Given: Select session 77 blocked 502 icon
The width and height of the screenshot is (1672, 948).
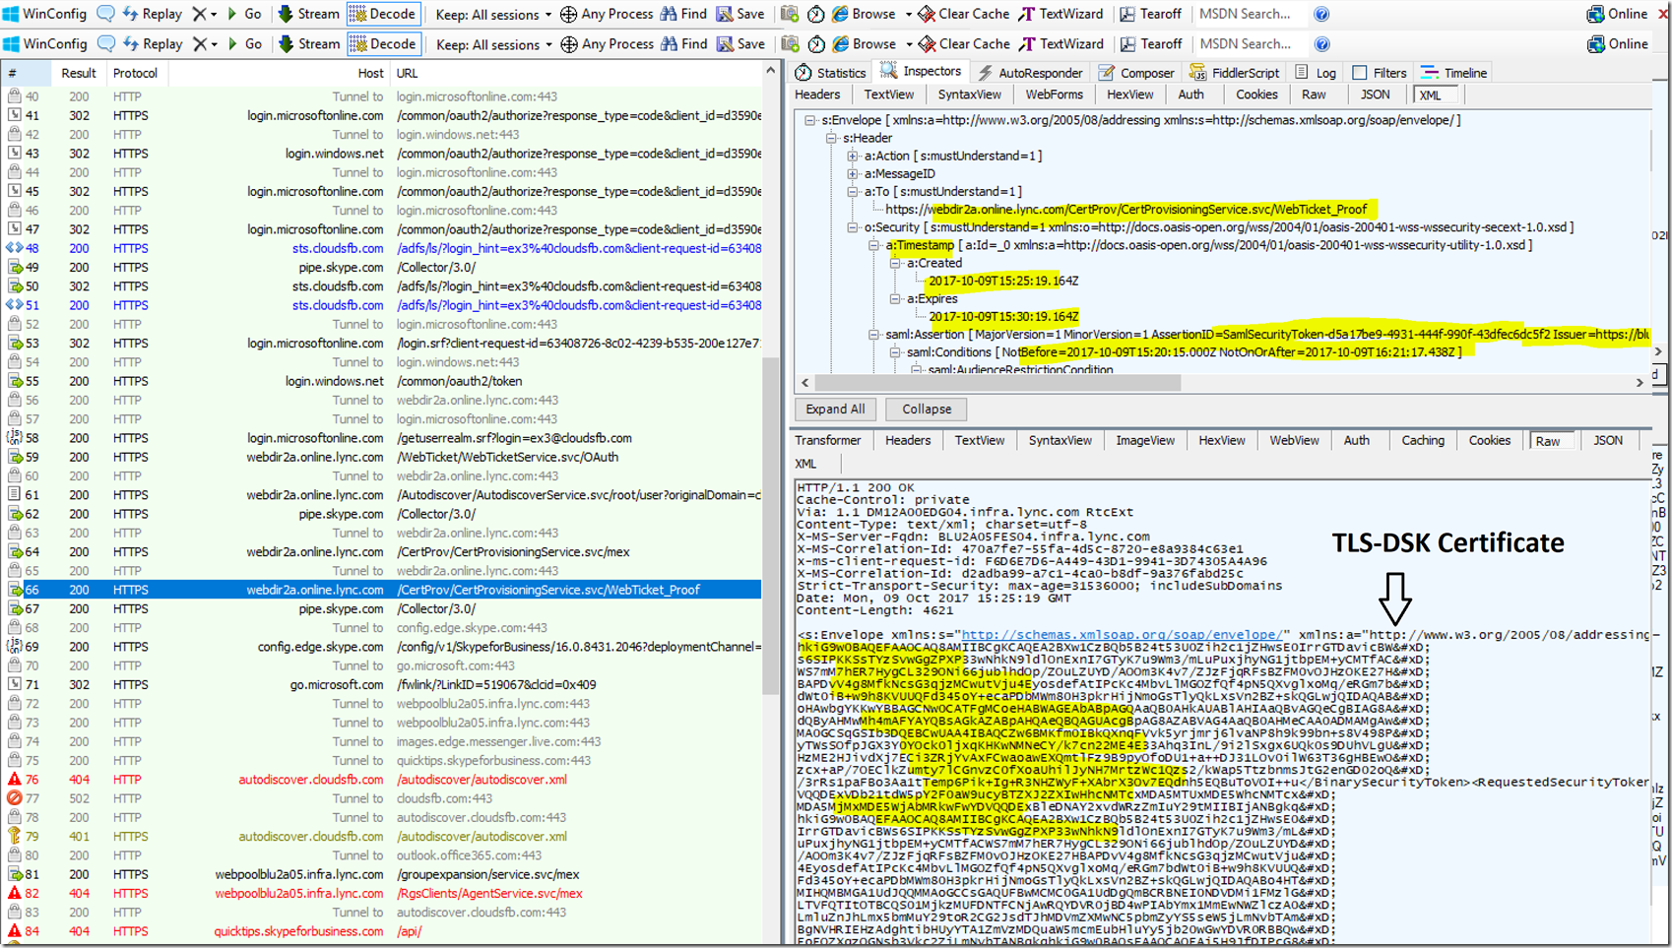Looking at the screenshot, I should tap(15, 798).
